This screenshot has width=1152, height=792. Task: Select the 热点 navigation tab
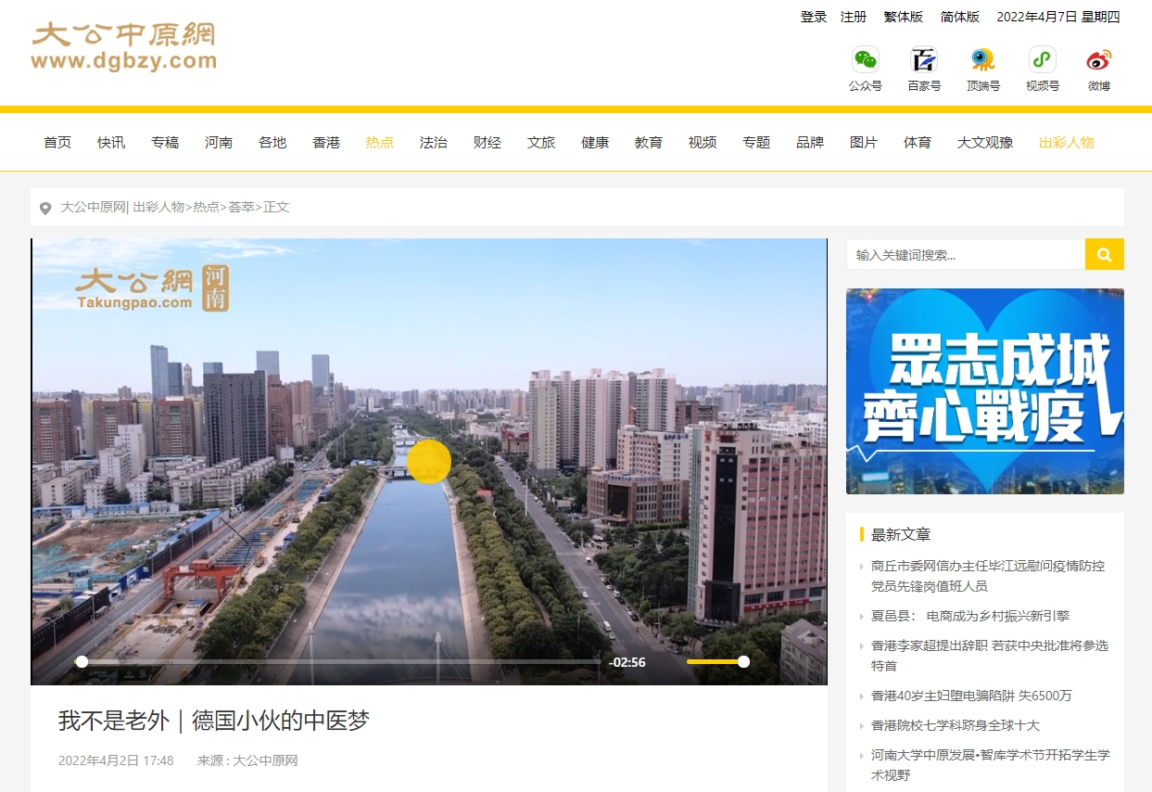(380, 143)
